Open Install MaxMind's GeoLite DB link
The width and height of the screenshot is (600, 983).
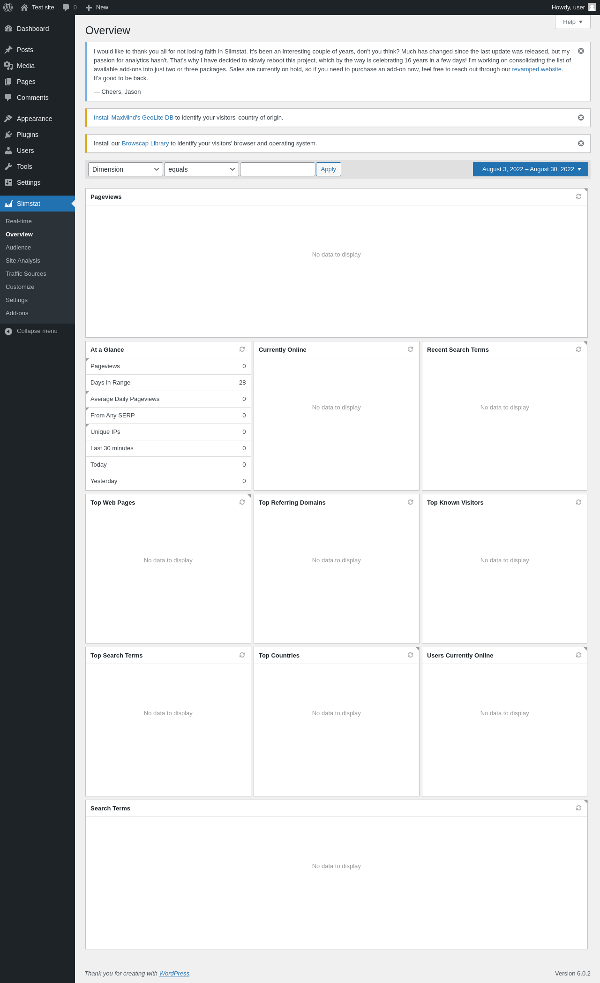pyautogui.click(x=134, y=118)
